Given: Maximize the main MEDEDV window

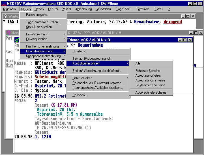Looking at the screenshot, I should click(195, 4).
